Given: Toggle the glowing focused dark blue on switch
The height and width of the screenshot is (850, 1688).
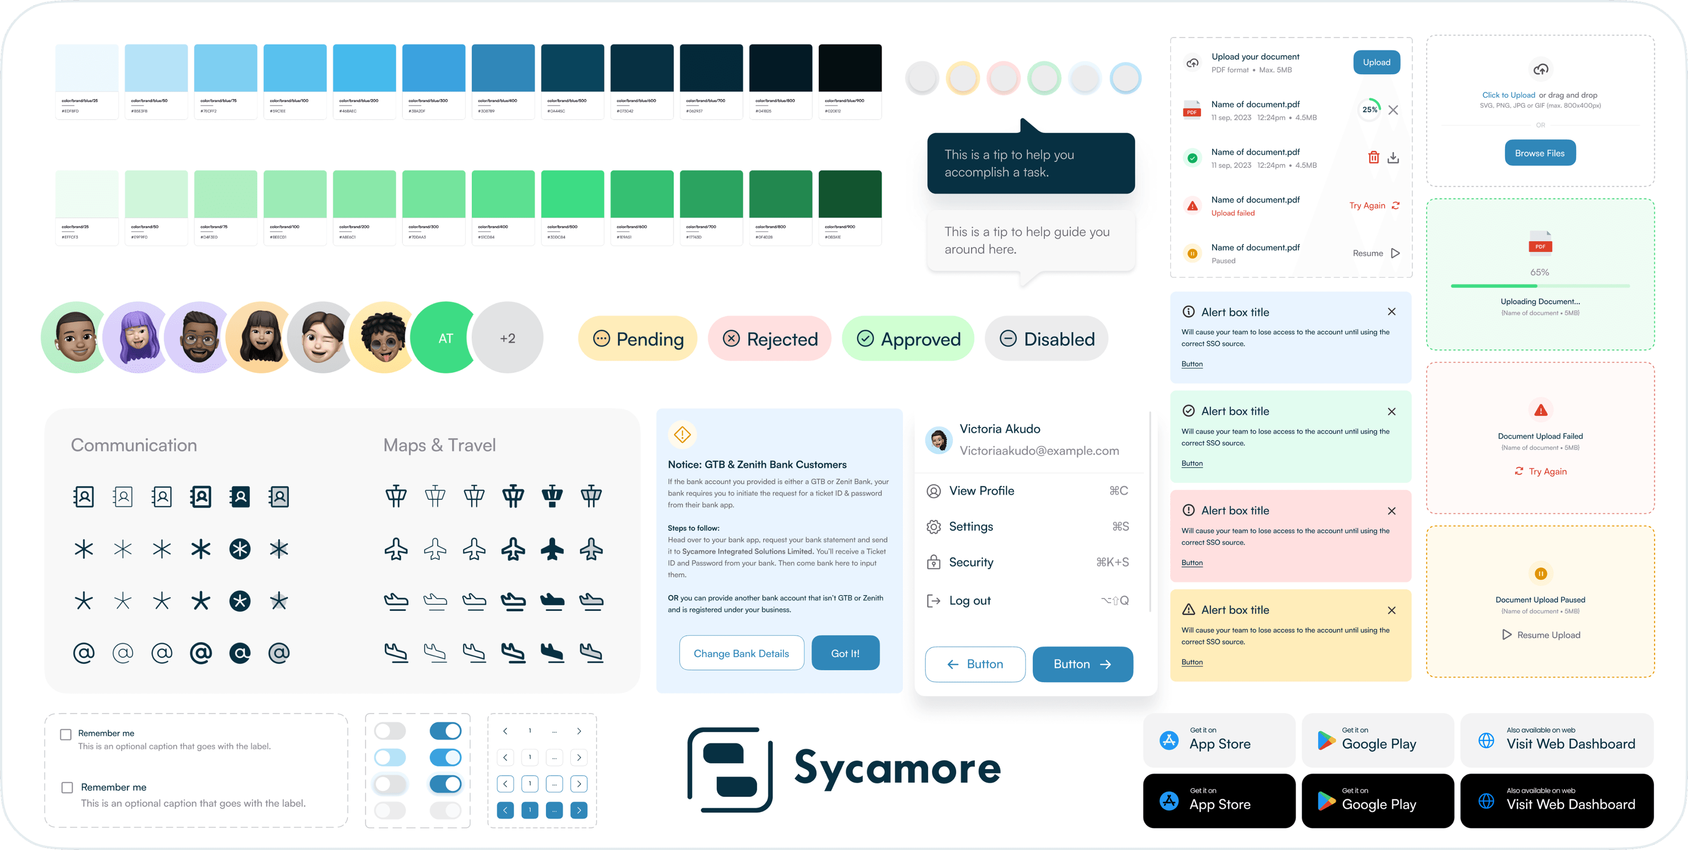Looking at the screenshot, I should point(446,784).
